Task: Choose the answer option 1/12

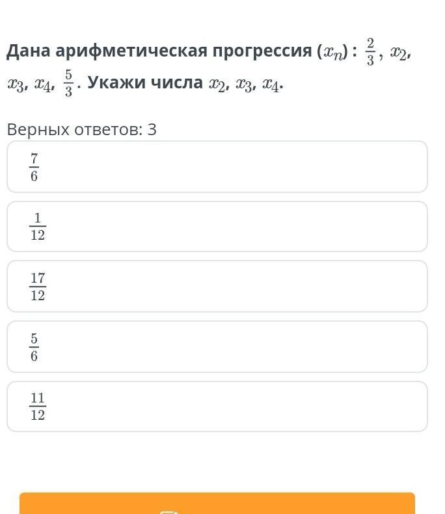Action: 217,227
